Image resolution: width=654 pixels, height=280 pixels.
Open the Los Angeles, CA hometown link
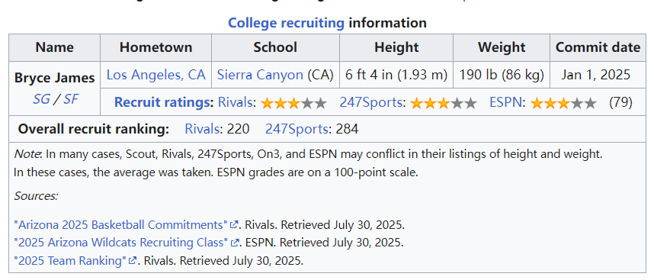click(156, 75)
